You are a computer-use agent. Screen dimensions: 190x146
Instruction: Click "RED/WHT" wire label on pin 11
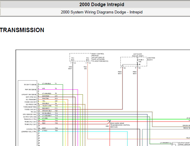pos(46,108)
